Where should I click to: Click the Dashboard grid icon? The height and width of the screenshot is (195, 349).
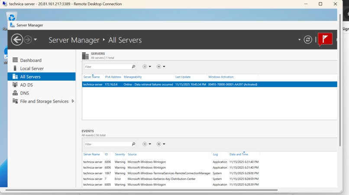pyautogui.click(x=15, y=60)
